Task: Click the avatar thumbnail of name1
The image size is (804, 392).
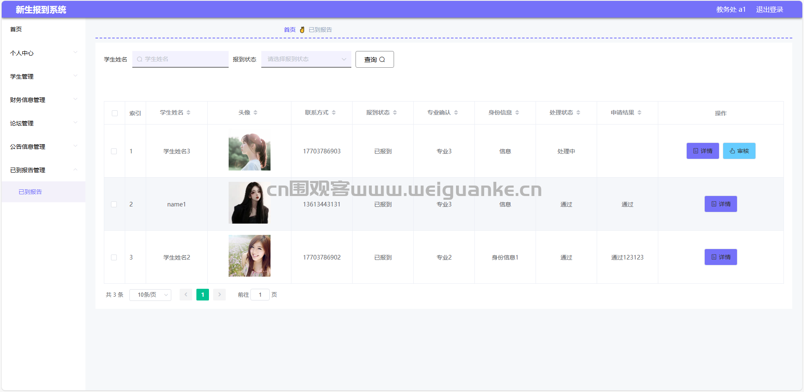Action: click(250, 203)
